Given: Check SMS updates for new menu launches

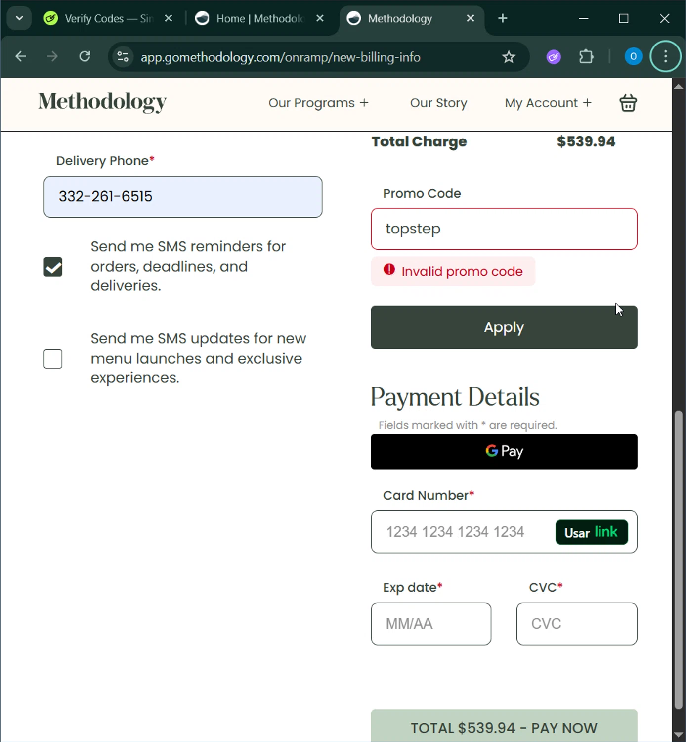Looking at the screenshot, I should pyautogui.click(x=53, y=359).
